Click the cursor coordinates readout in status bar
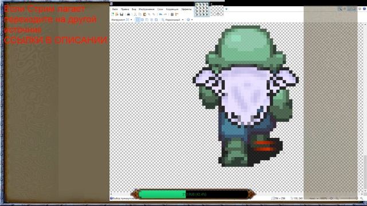Image resolution: width=367 pixels, height=206 pixels. tap(297, 199)
